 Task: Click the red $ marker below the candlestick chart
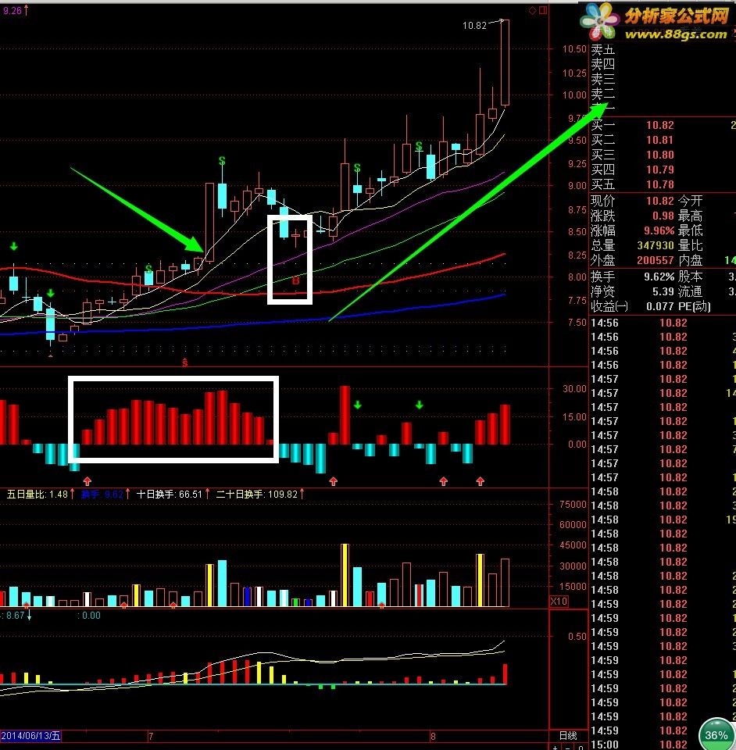pyautogui.click(x=185, y=363)
